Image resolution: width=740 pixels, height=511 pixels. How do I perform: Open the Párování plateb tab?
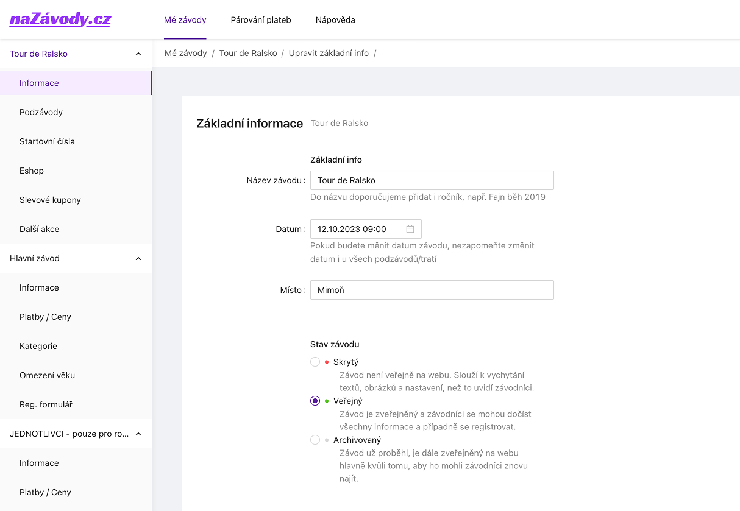point(261,20)
